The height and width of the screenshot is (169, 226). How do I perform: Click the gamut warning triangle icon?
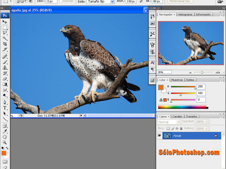[161, 100]
